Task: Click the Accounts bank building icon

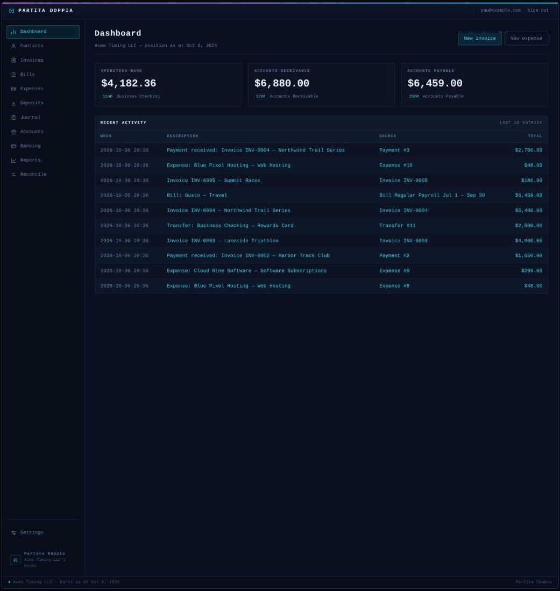Action: (x=13, y=132)
